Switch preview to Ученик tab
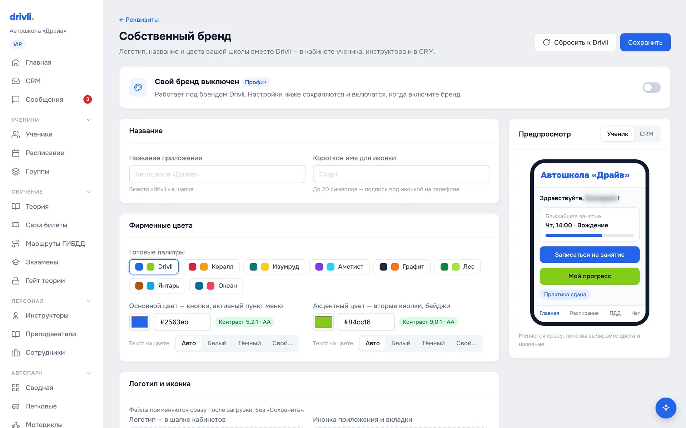This screenshot has height=428, width=686. click(617, 134)
